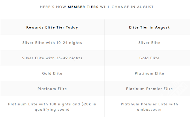Click the Gold Elite cell in Today column

[x=52, y=73]
